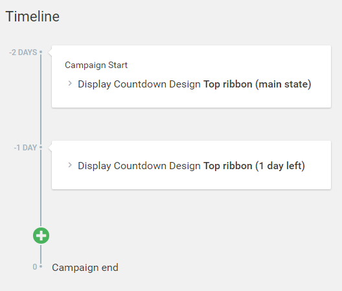Click the -2 DAYS label

pyautogui.click(x=23, y=52)
